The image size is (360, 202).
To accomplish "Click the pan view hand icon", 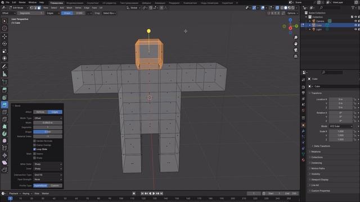I will coord(296,44).
